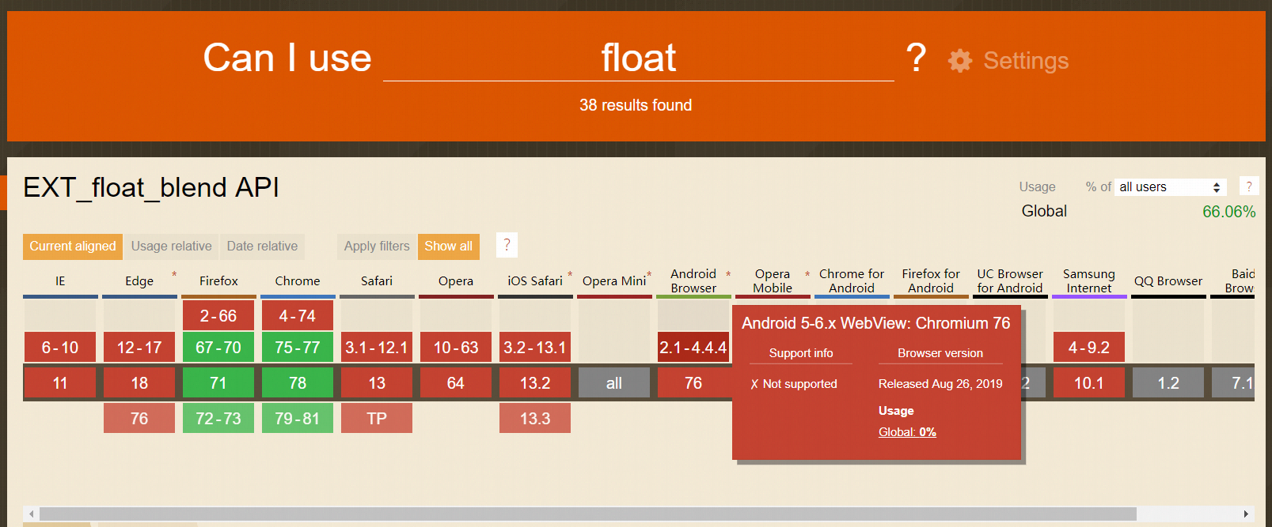Image resolution: width=1272 pixels, height=527 pixels.
Task: Select the Firefox 72-73 cell
Action: pos(218,419)
